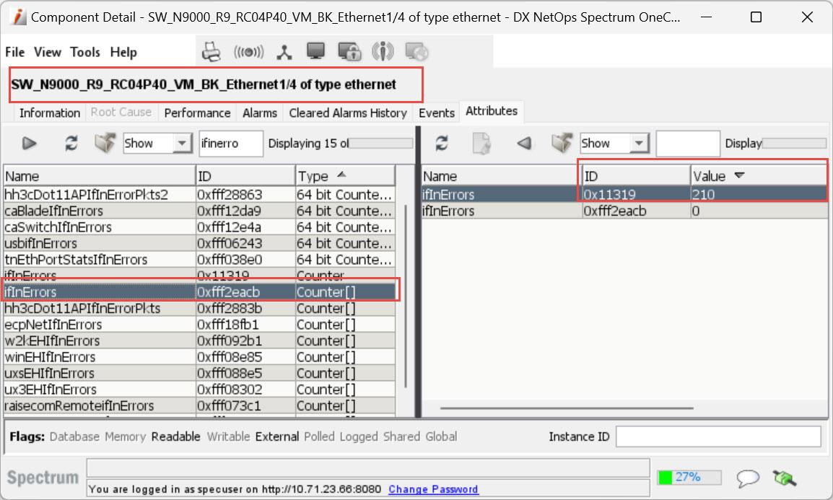Select the hh3cDot11APIfInErrorPkts row

199,308
